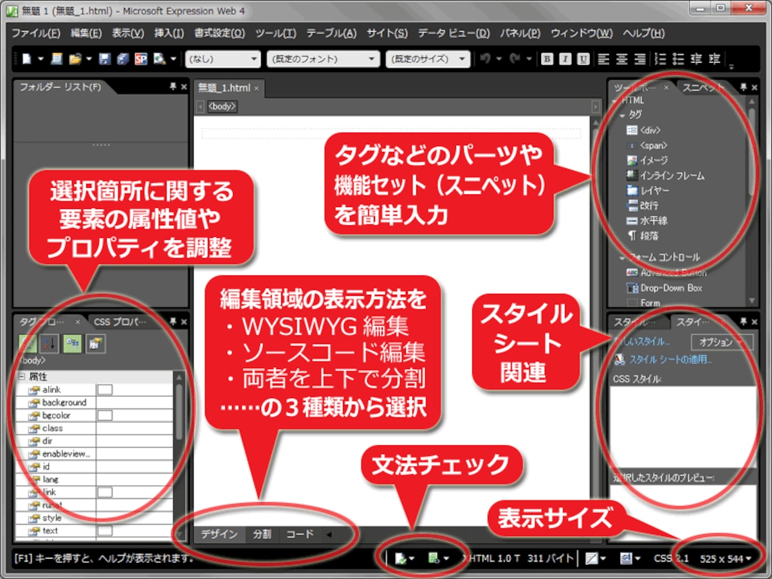
Task: Open the 525 x 544 page size dropdown
Action: pyautogui.click(x=726, y=558)
